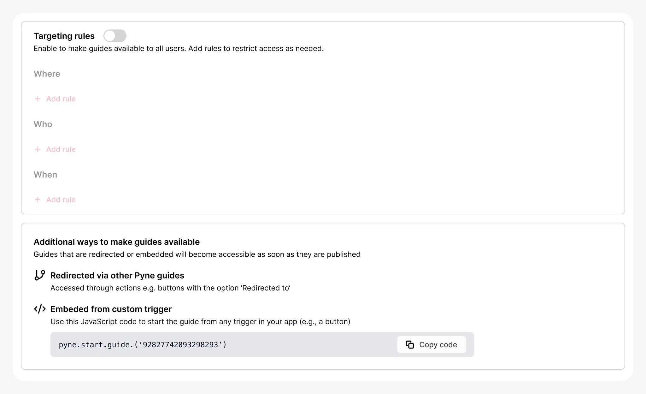Add a rule in the When section
Image resolution: width=646 pixels, height=394 pixels.
(x=61, y=200)
